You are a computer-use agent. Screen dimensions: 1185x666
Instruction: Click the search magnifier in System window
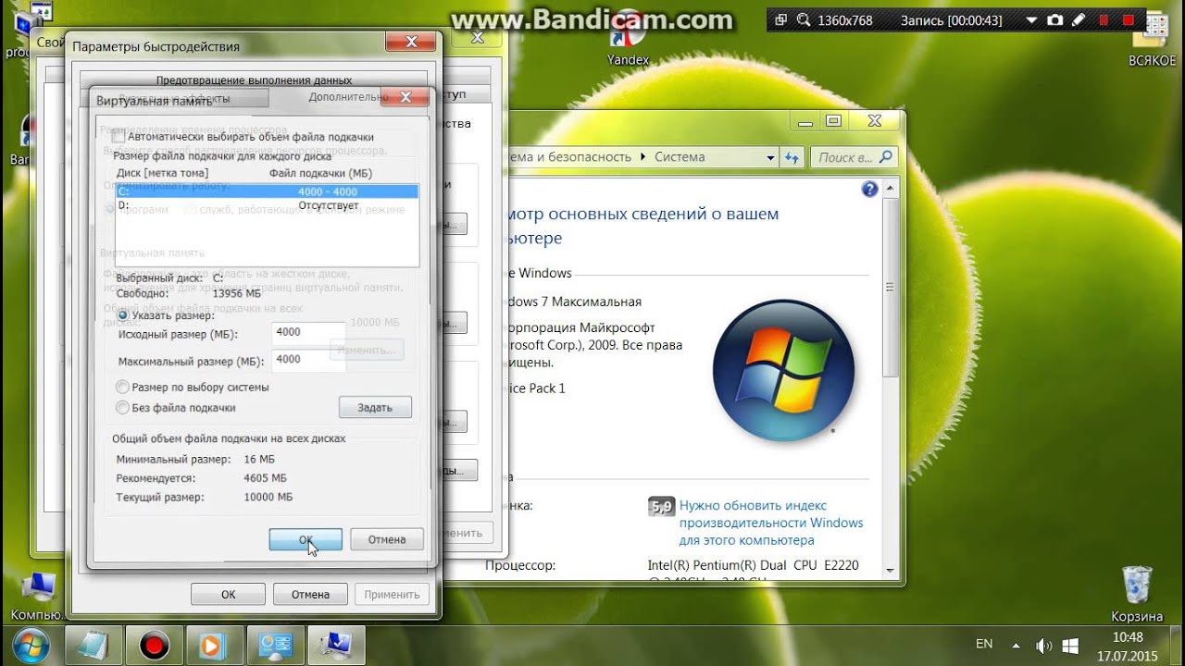(886, 157)
